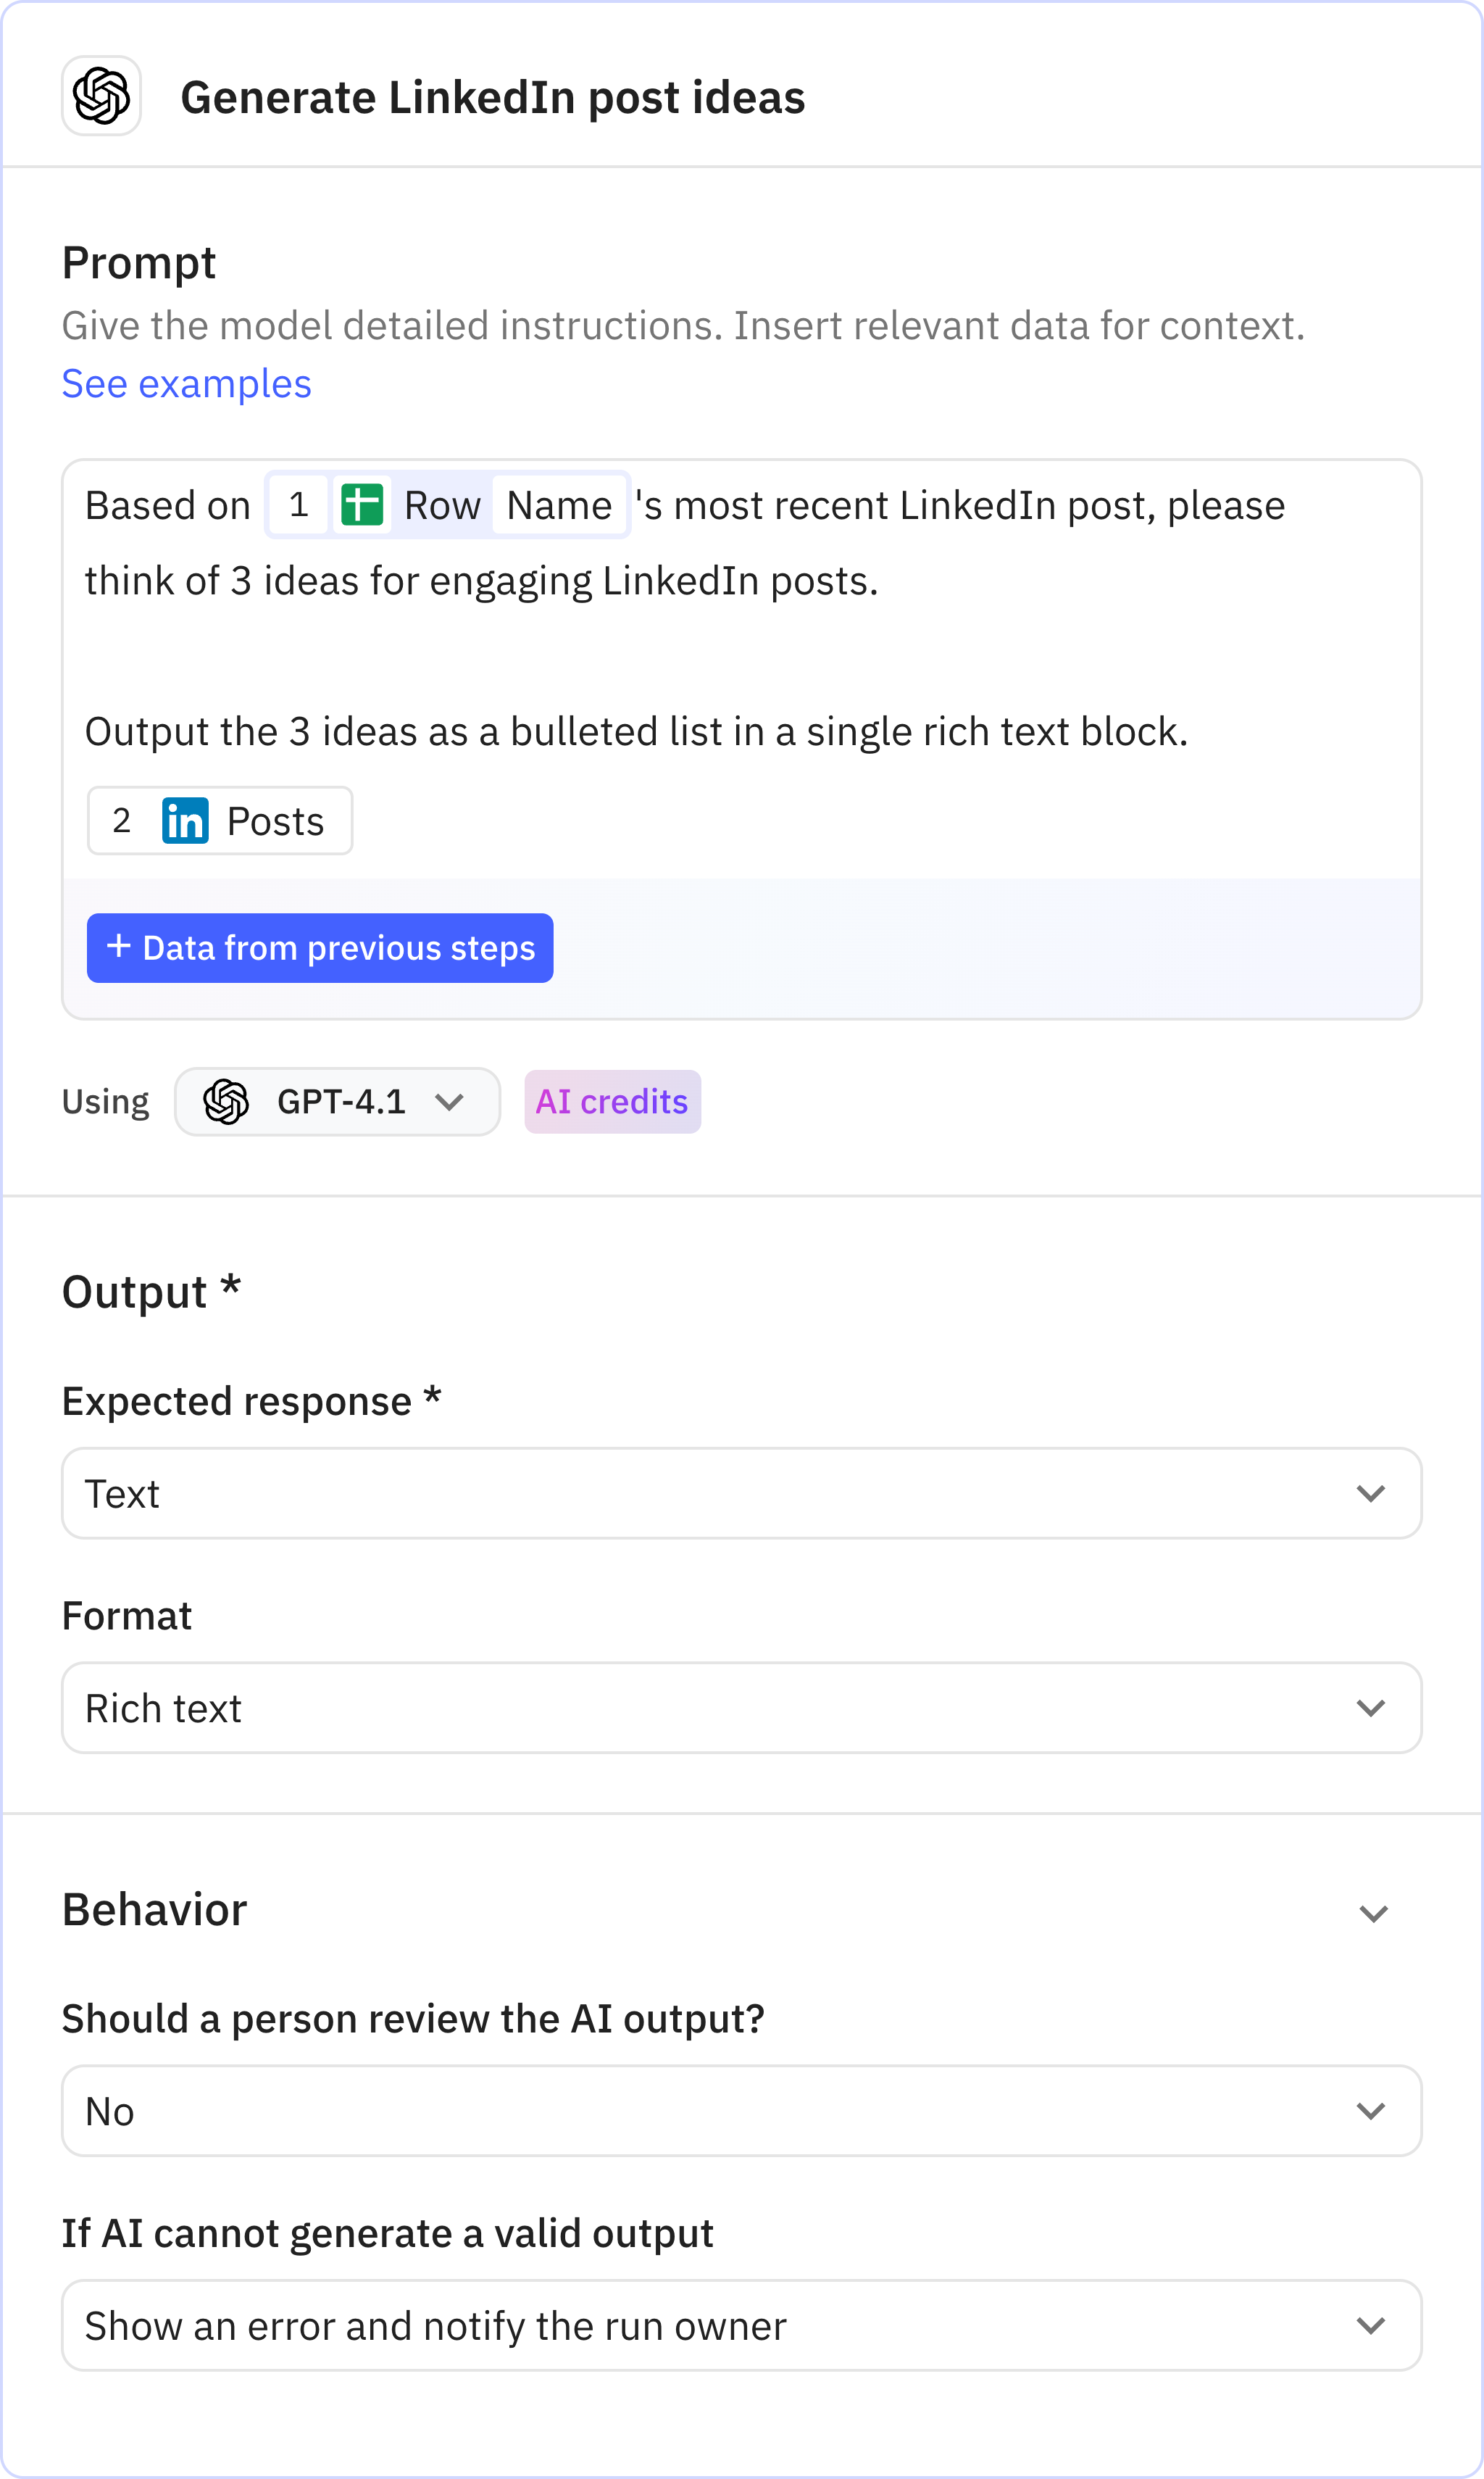Click the LinkedIn icon in Posts token

[185, 821]
